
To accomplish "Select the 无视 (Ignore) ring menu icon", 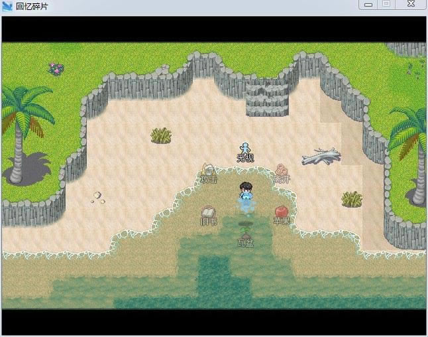I will [x=245, y=149].
